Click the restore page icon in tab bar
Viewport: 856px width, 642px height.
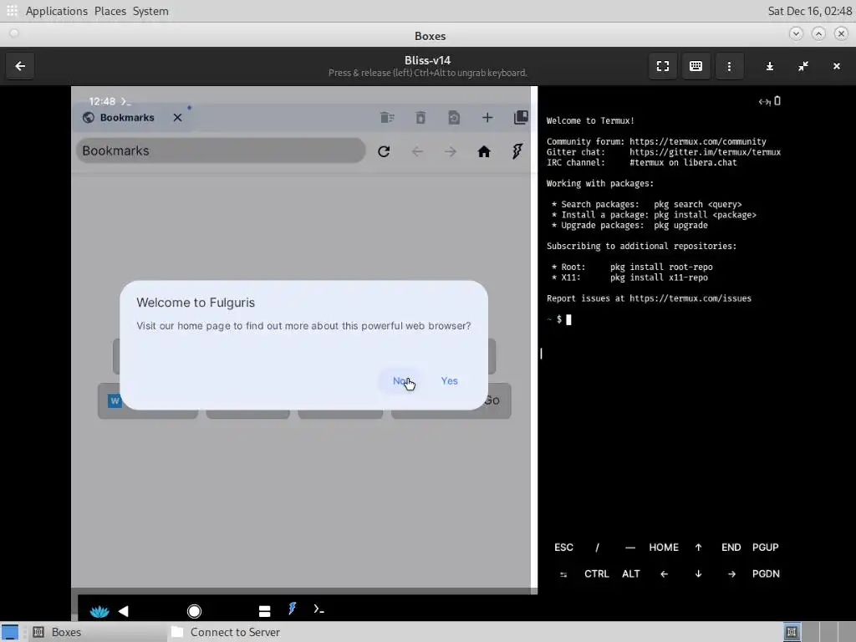[454, 117]
